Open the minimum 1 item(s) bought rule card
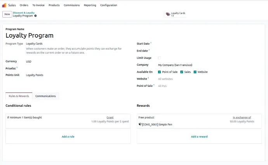The height and width of the screenshot is (165, 268). click(x=68, y=121)
